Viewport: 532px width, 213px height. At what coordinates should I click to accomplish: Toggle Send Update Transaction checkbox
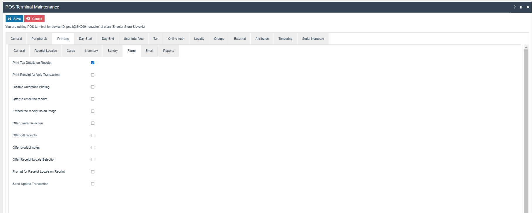[x=93, y=184]
